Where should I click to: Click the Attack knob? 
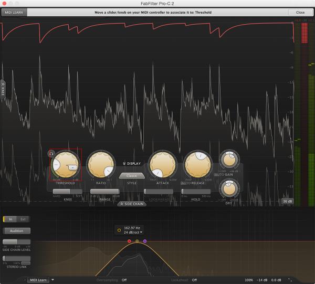[x=162, y=164]
